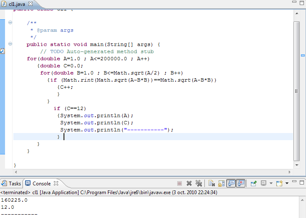This screenshot has height=218, width=306.
Task: Click Remove All Terminated Launches icon
Action: coord(199,183)
